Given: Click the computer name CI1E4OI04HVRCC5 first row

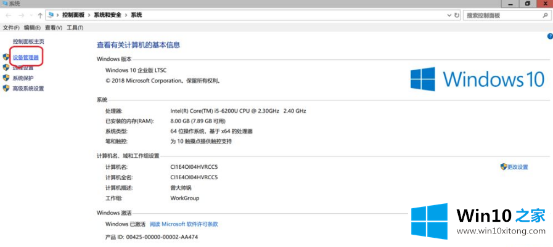Looking at the screenshot, I should (x=194, y=167).
